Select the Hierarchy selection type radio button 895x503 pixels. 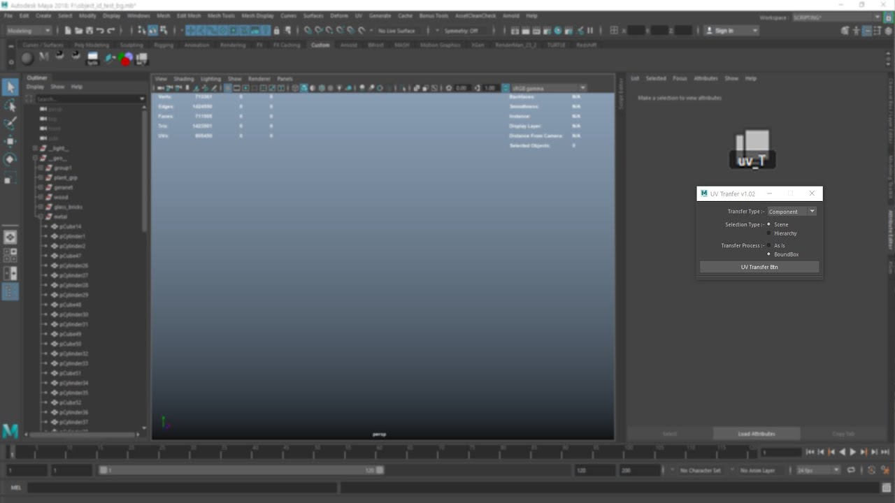(x=769, y=233)
